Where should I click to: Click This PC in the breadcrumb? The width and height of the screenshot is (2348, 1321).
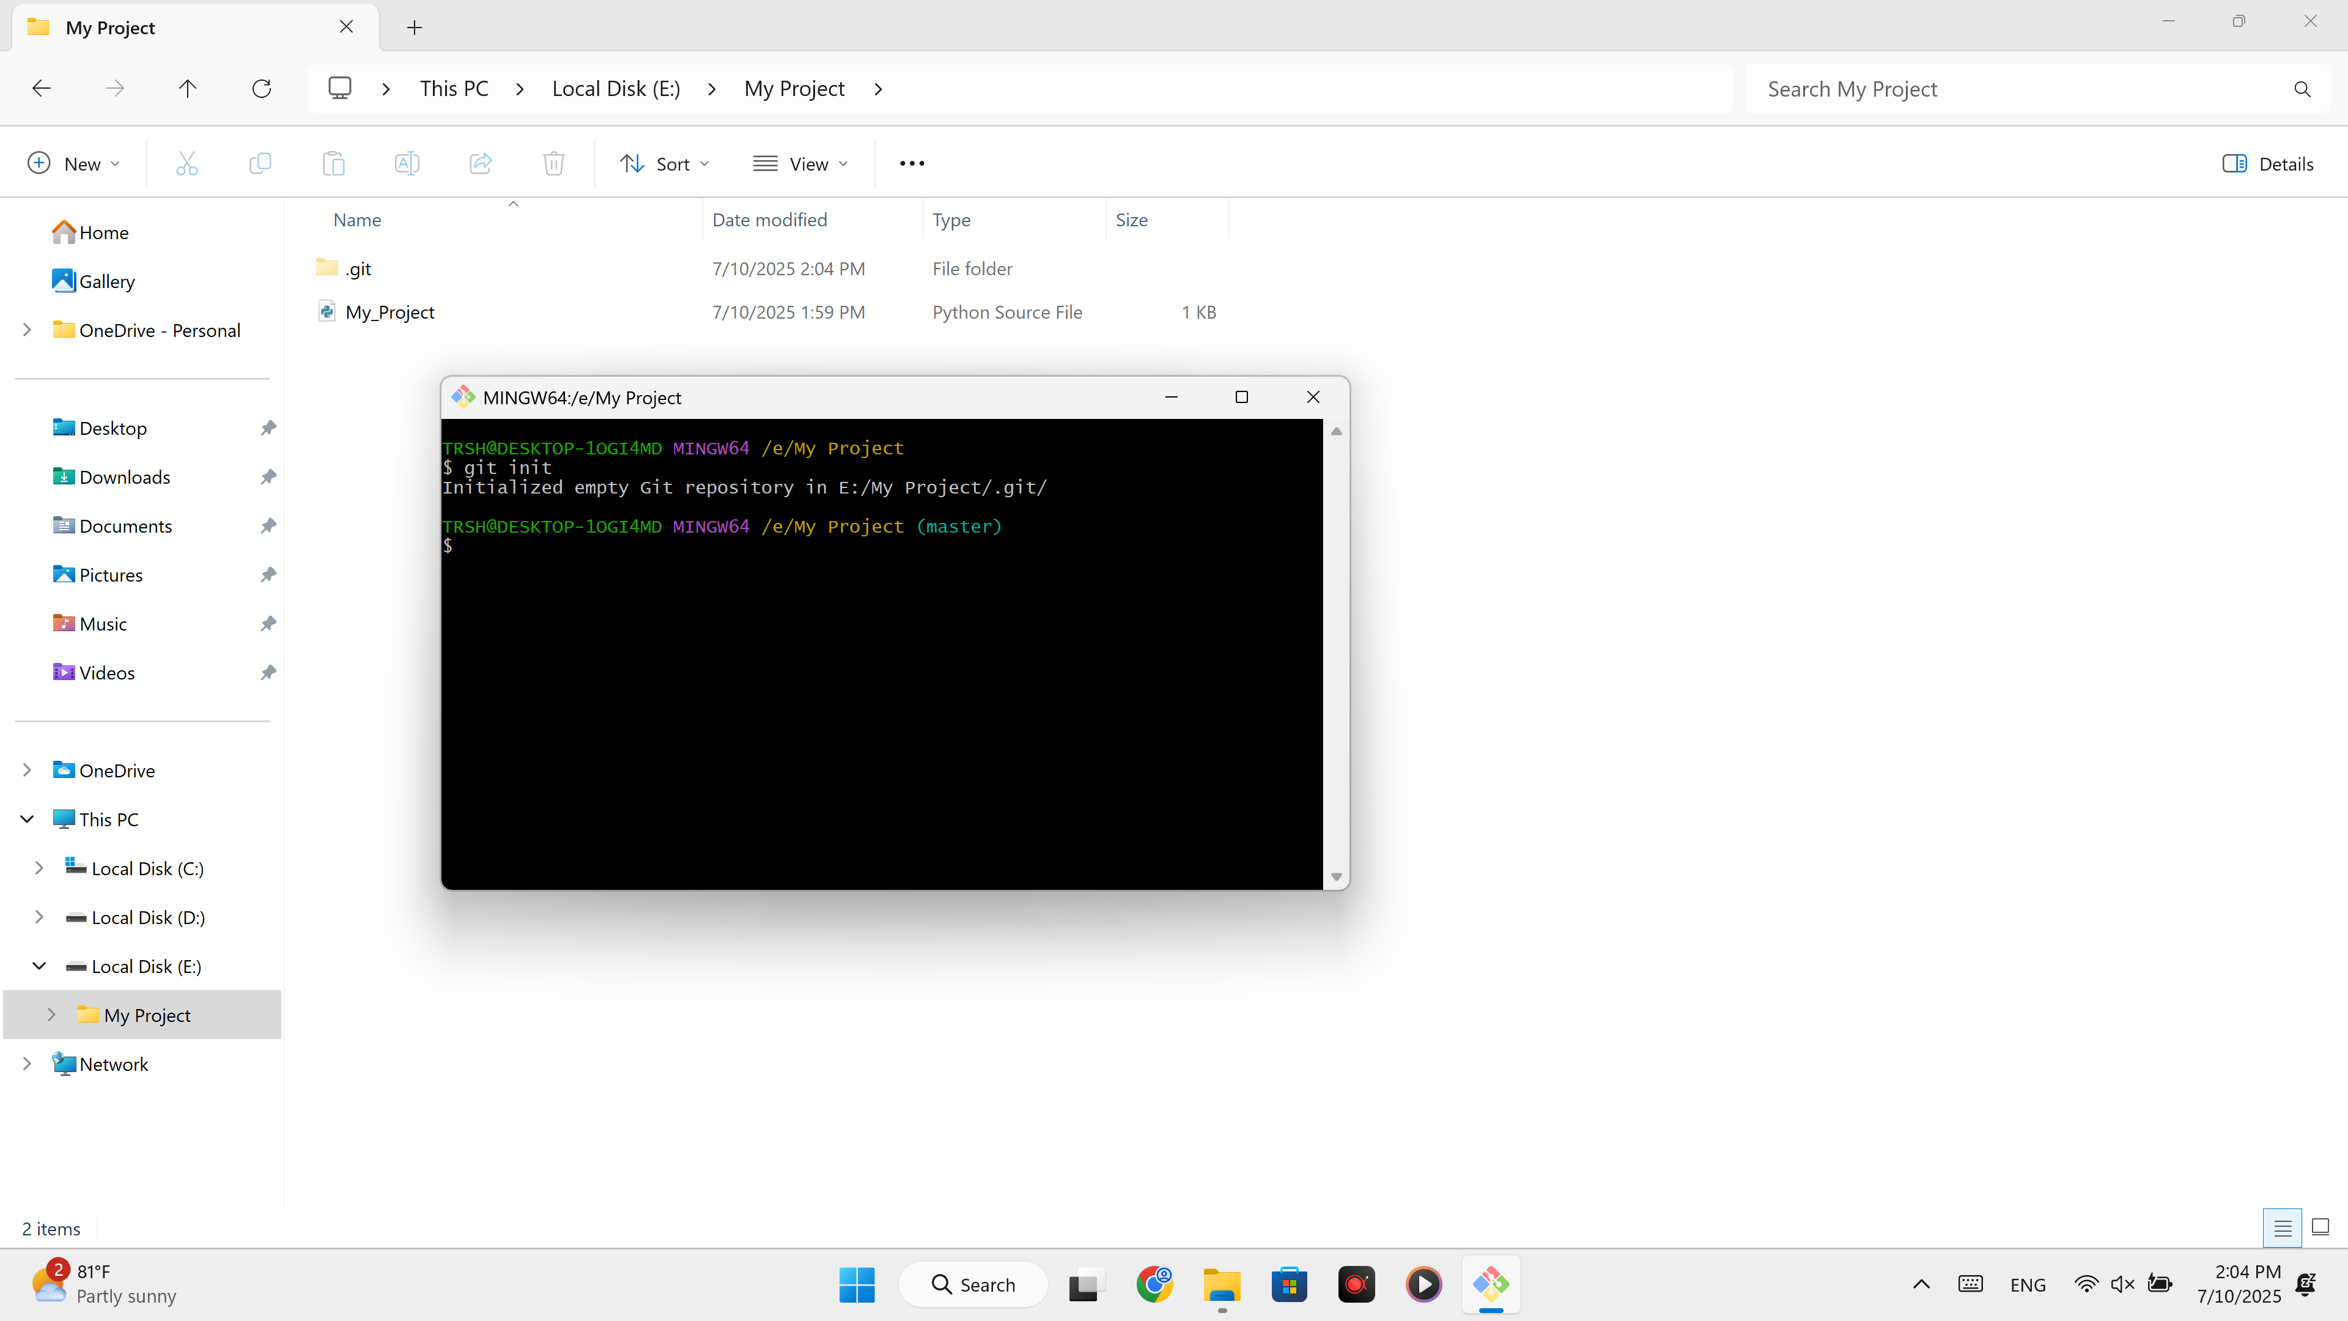click(x=454, y=89)
